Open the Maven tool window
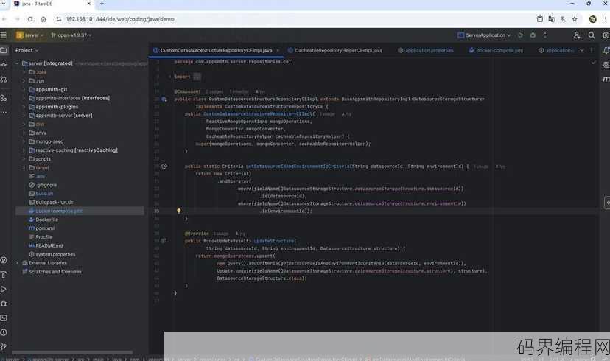Viewport: 610px width, 361px height. pos(606,79)
